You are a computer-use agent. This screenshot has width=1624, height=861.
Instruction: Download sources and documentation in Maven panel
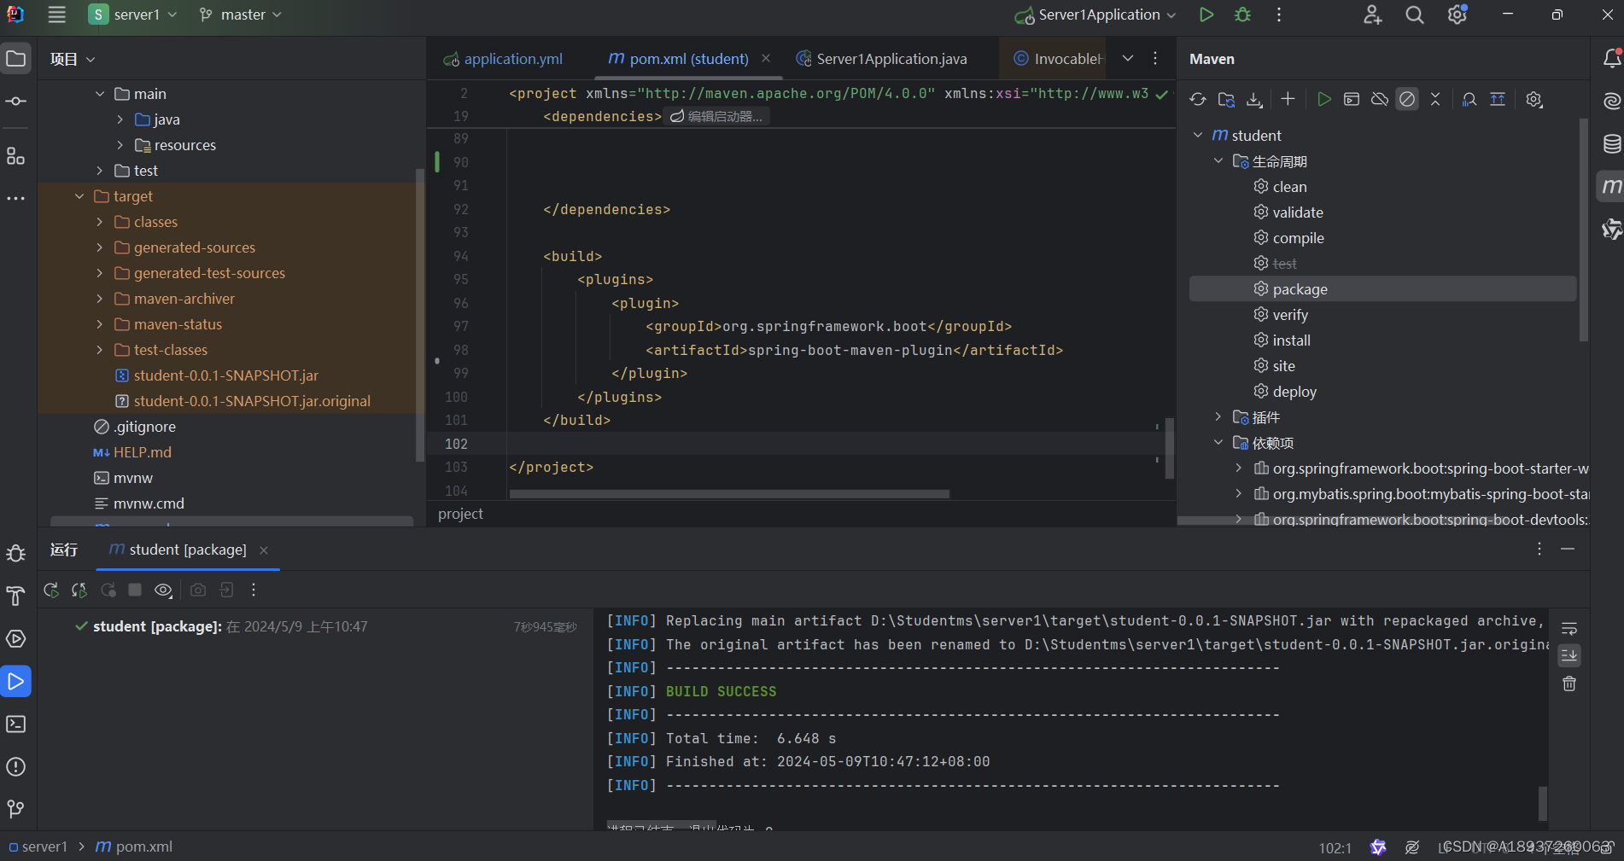tap(1254, 99)
